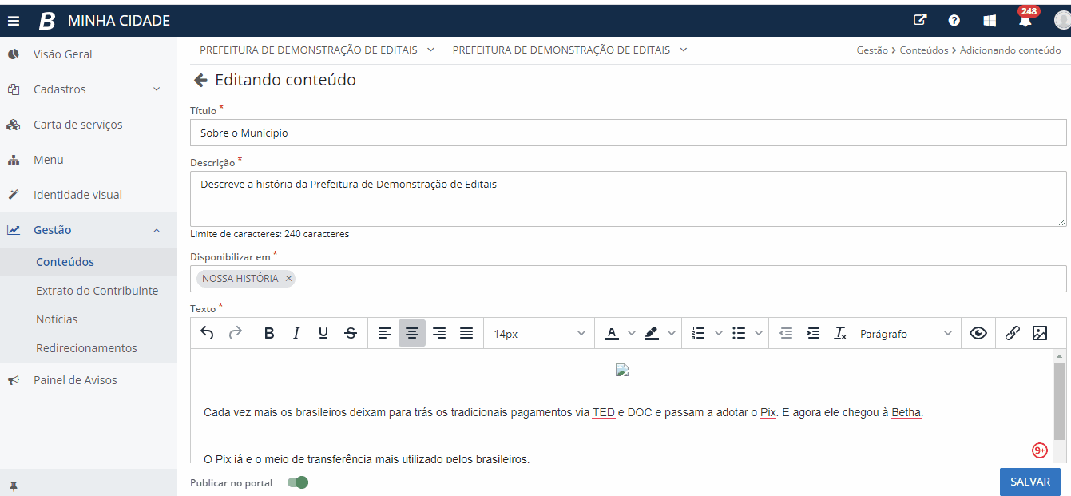Select the strikethrough formatting icon
The width and height of the screenshot is (1071, 496).
[350, 333]
